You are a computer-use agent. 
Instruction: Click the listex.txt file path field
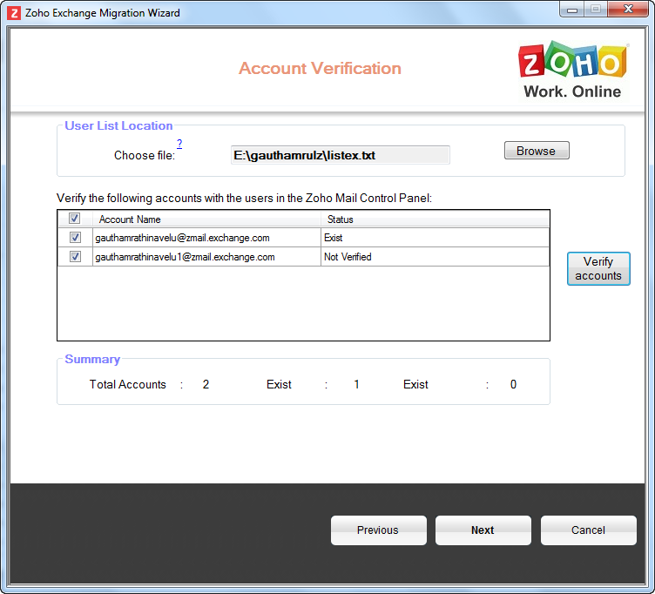pos(340,155)
